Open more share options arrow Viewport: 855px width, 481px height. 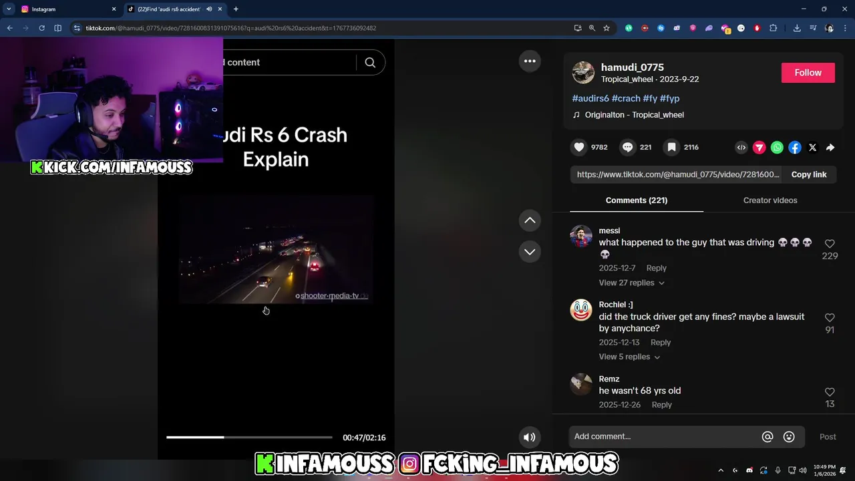(x=830, y=148)
